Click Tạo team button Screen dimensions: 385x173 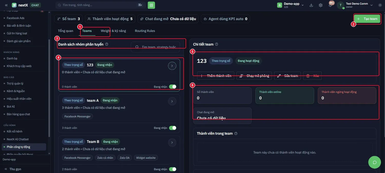tap(367, 19)
